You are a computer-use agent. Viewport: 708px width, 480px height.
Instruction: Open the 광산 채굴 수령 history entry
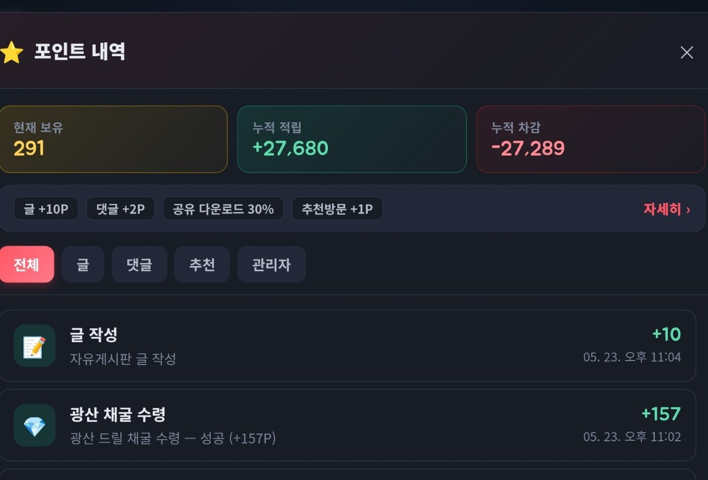coord(348,425)
